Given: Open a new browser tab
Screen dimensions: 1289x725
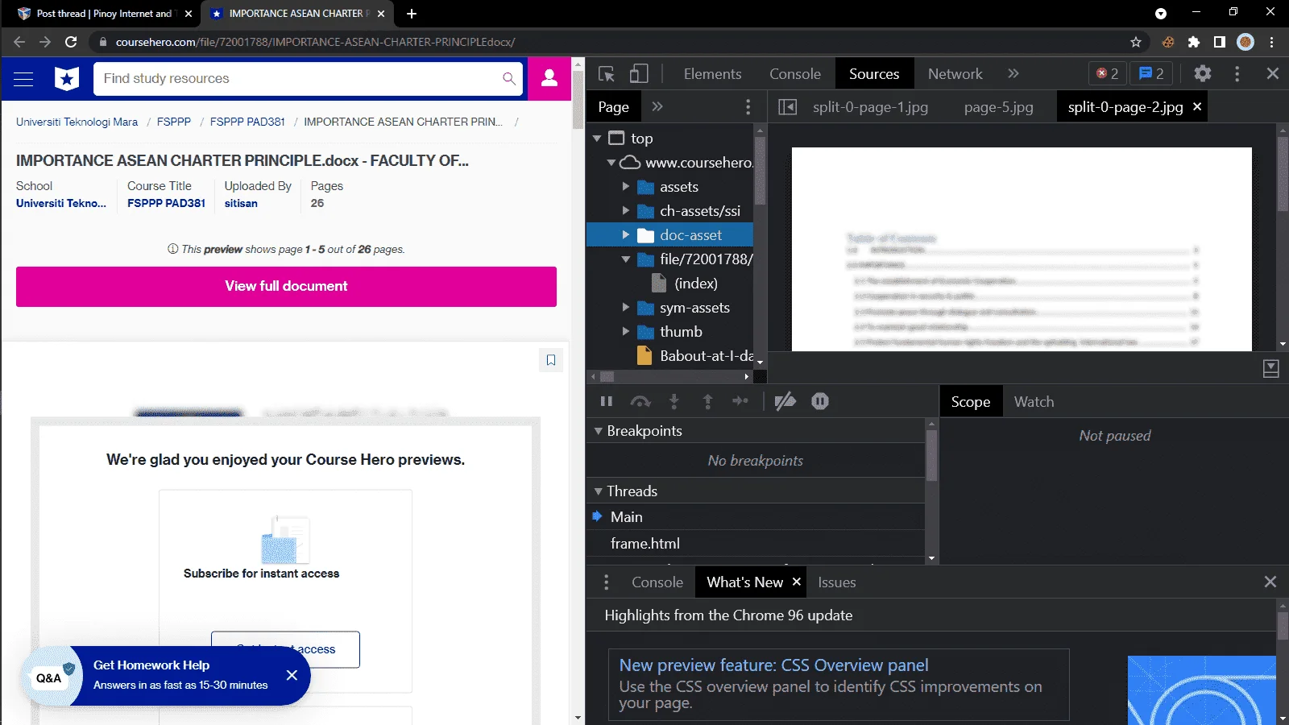Looking at the screenshot, I should [x=412, y=14].
